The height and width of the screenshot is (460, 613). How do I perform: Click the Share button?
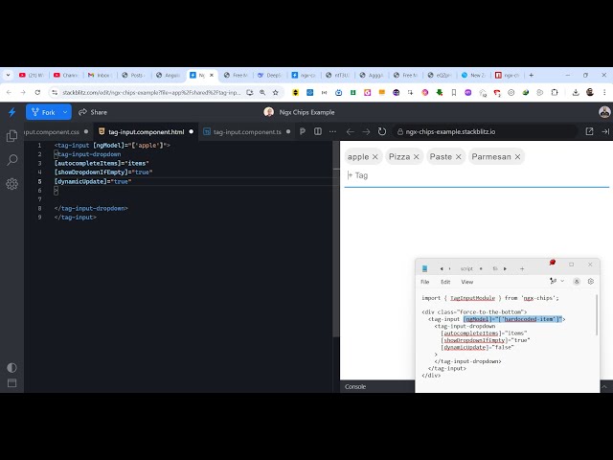click(x=93, y=112)
